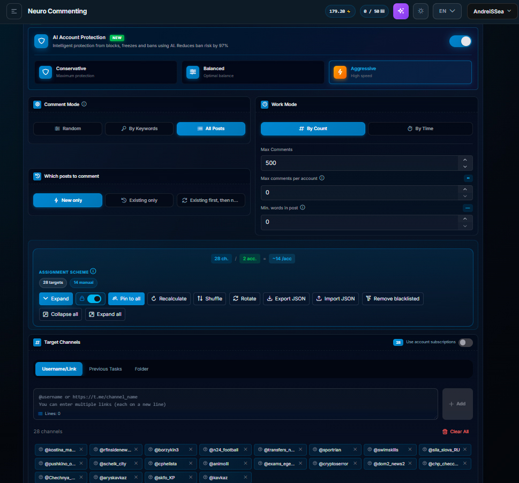Click Remove blacklisted button

click(x=393, y=299)
